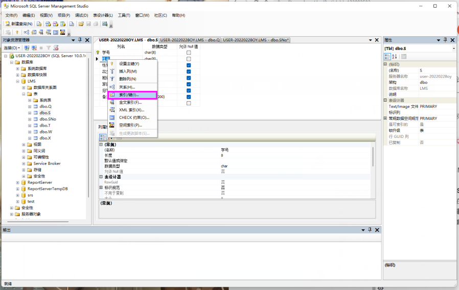The image size is (459, 290).
Task: Toggle Allow Nulls checkbox in sixth column row
Action: [x=189, y=84]
